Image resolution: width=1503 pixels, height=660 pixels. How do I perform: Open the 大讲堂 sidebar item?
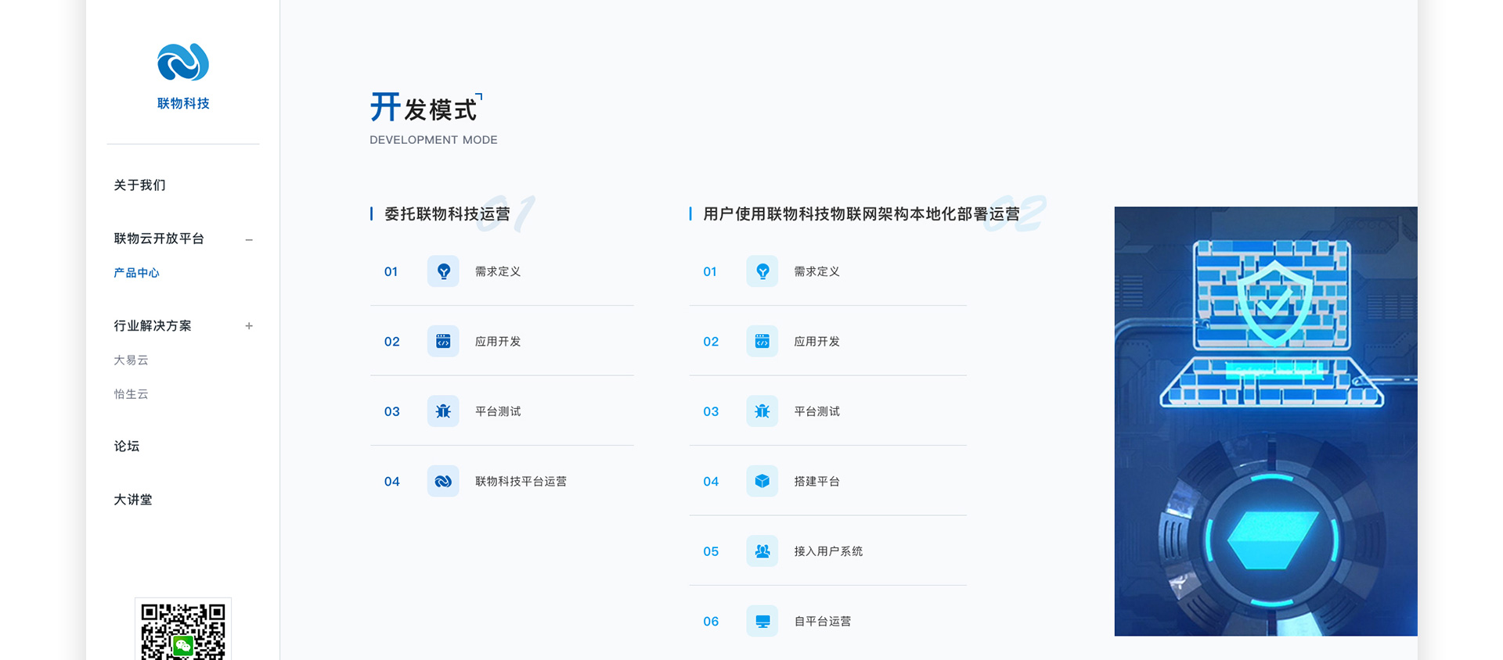coord(133,500)
